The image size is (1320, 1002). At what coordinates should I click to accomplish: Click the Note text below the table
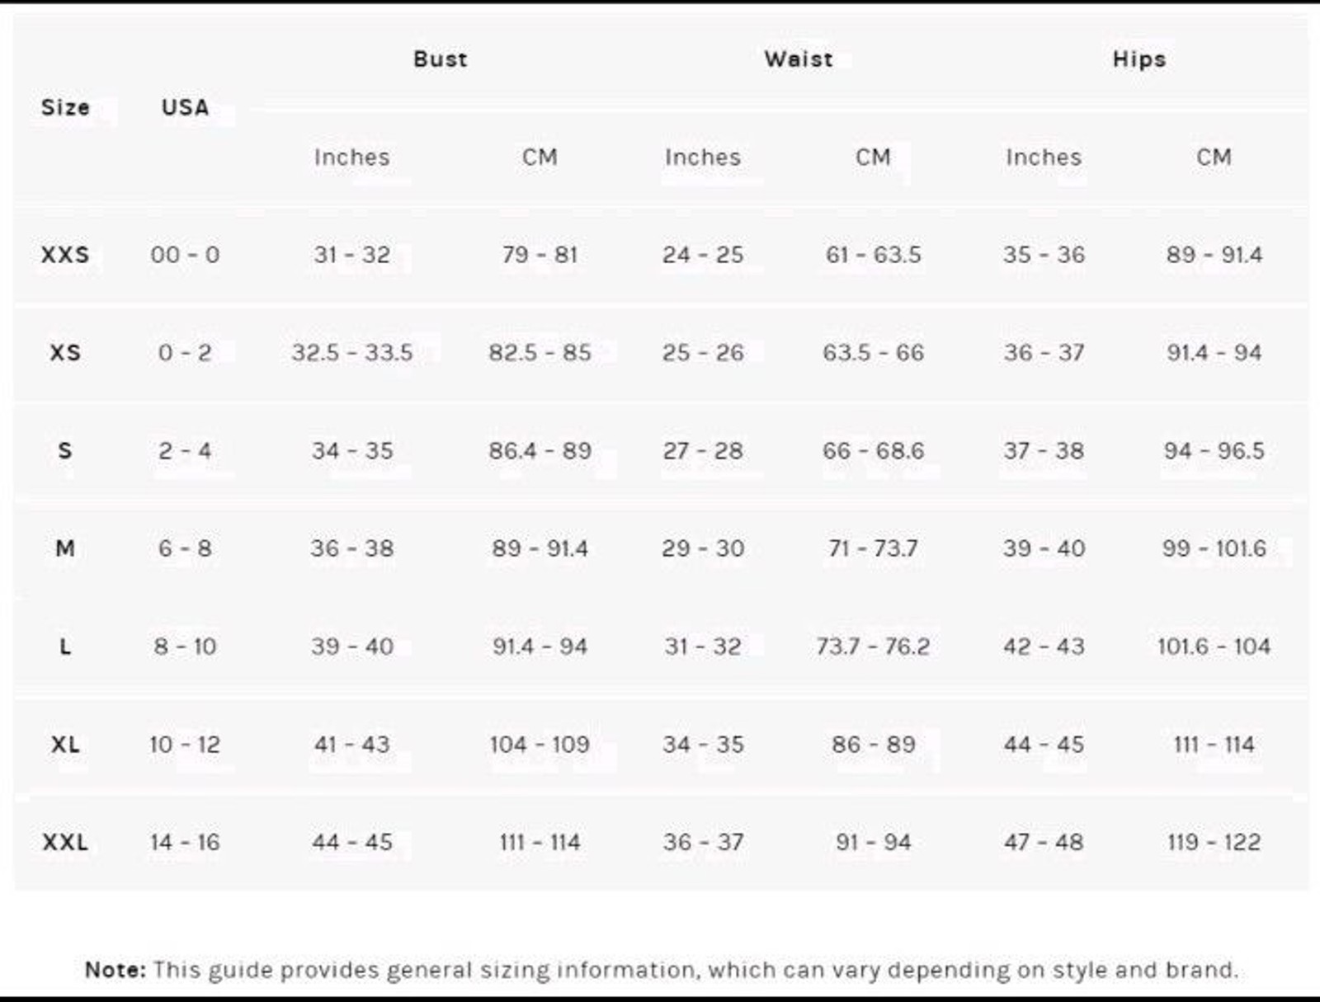[662, 970]
